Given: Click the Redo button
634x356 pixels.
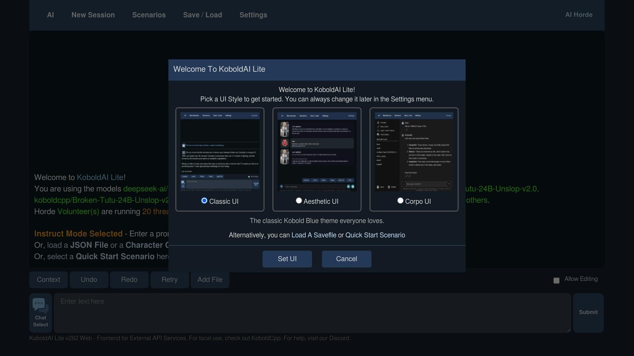Looking at the screenshot, I should coord(129,280).
